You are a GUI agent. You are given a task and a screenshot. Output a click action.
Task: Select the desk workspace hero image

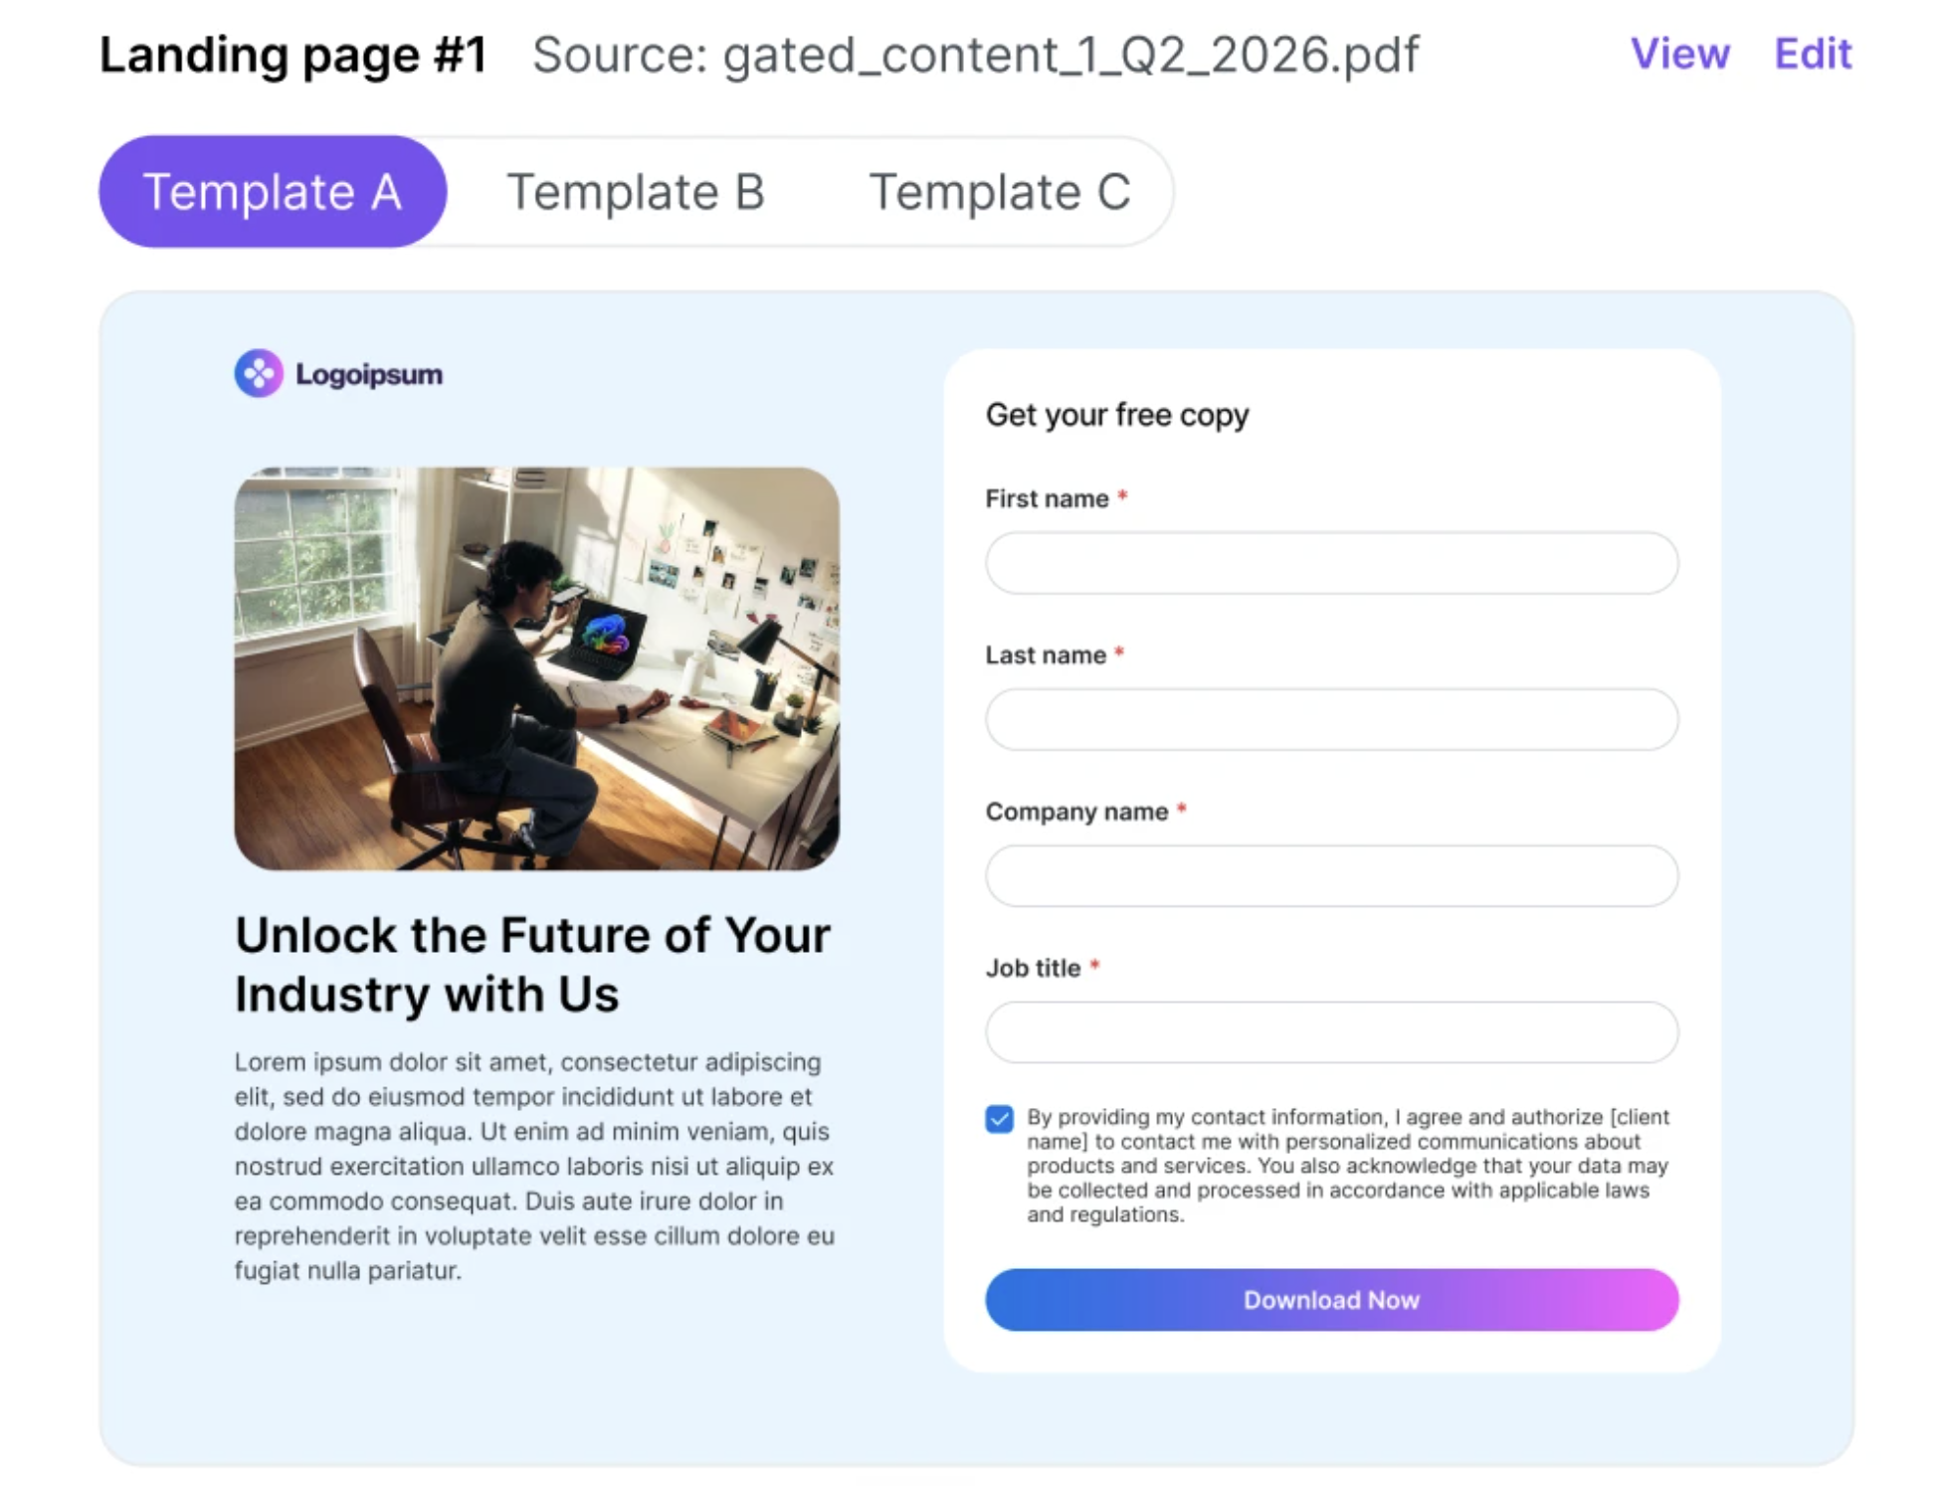tap(537, 668)
